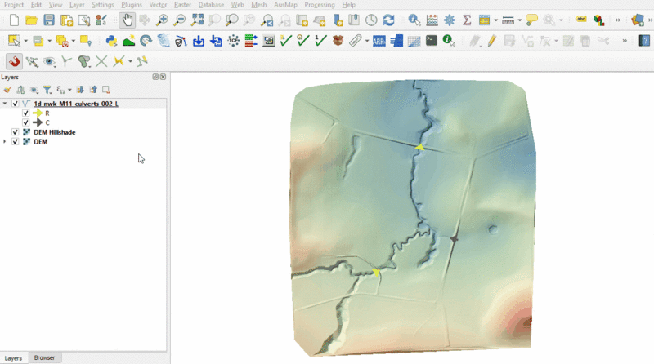654x364 pixels.
Task: Collapse the 1d_nwk_M11_culverts layer group
Action: tap(6, 104)
